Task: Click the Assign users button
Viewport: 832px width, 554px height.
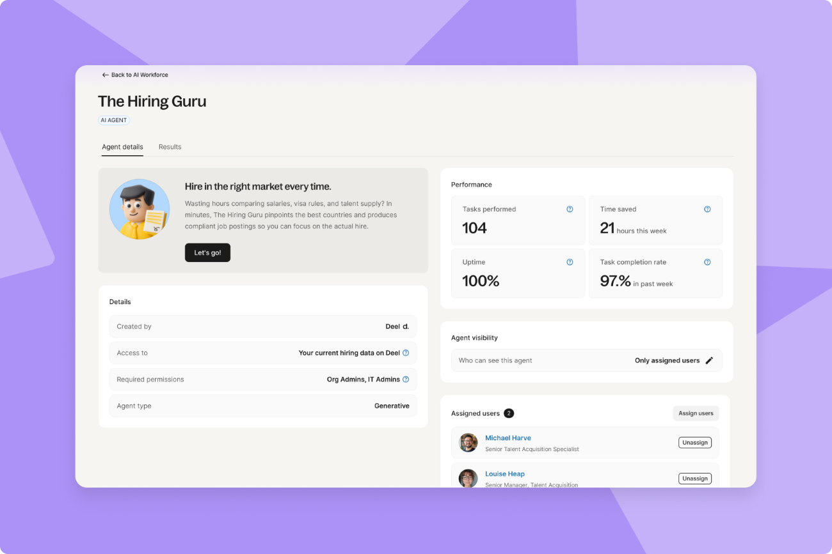Action: (x=696, y=413)
